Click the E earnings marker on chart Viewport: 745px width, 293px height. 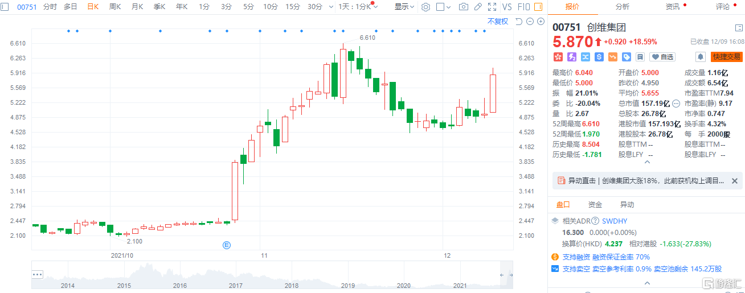[226, 245]
